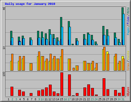Select the orange Sites bar for day 15
This screenshot has height=102, width=131.
click(x=62, y=60)
